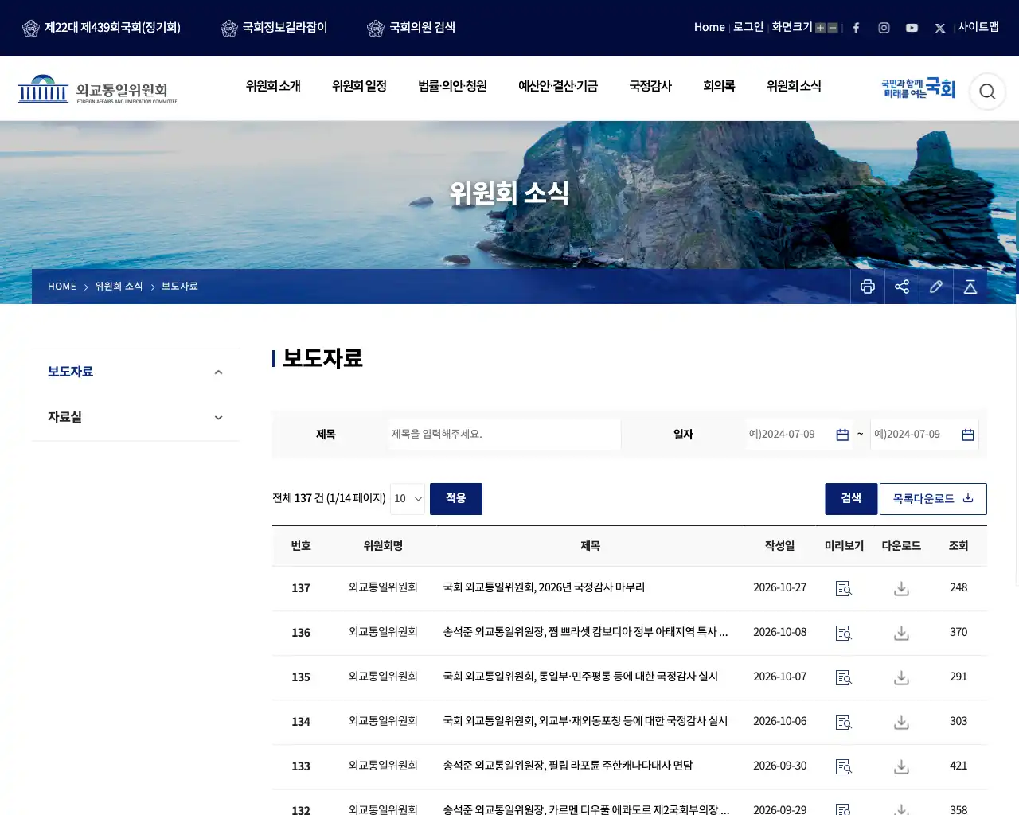The image size is (1019, 815).
Task: Focus the 제목 title search field
Action: (x=505, y=435)
